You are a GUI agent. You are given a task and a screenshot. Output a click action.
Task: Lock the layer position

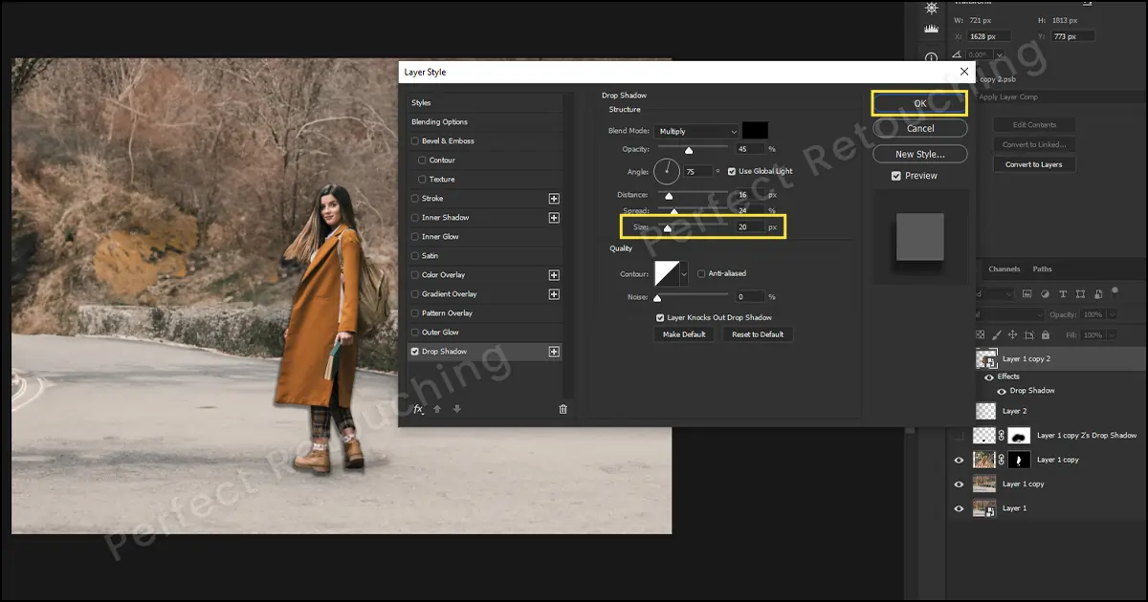pyautogui.click(x=1013, y=334)
